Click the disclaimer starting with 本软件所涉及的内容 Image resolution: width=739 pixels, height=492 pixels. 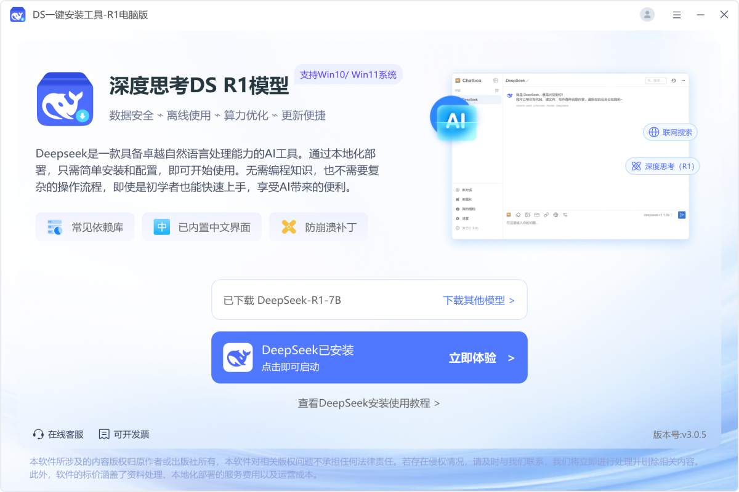click(x=365, y=468)
